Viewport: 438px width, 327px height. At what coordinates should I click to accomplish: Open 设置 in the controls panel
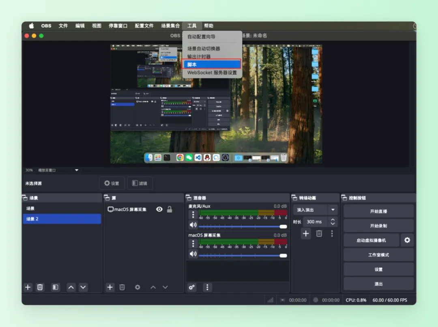[x=378, y=269]
